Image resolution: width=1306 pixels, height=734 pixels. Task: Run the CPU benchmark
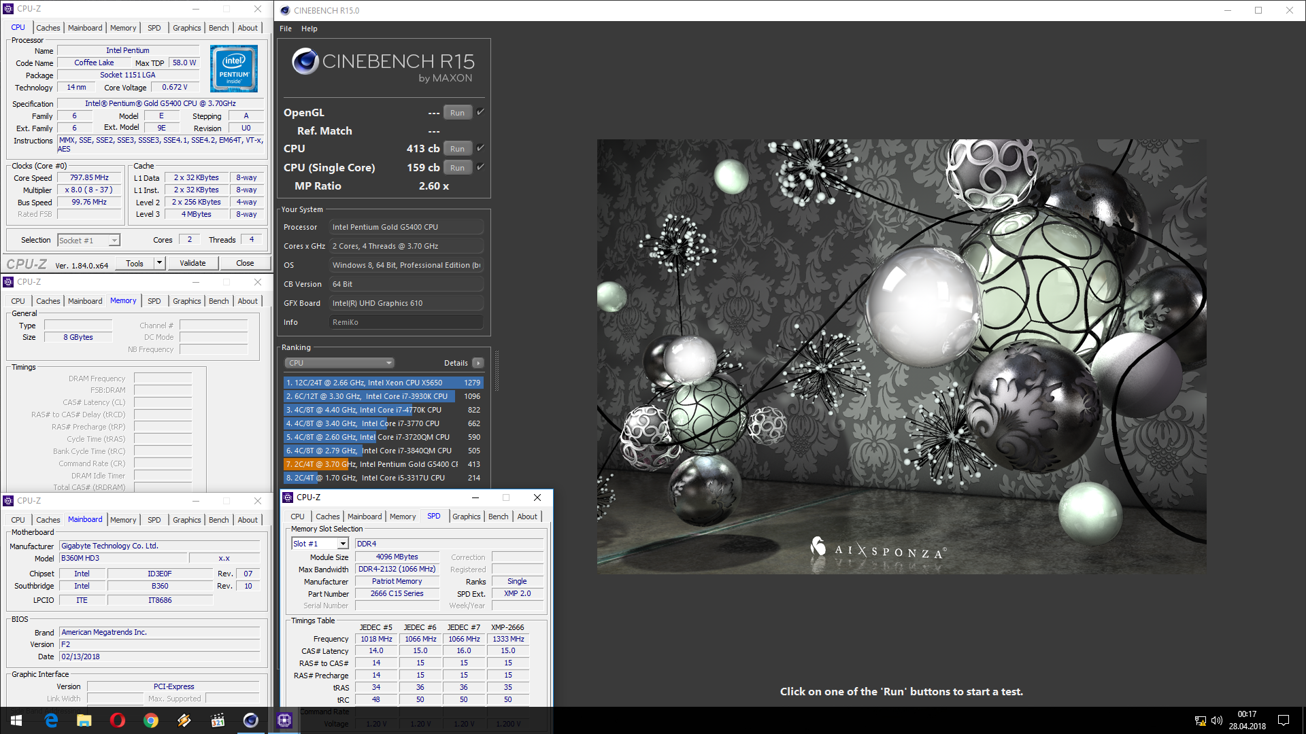click(x=458, y=149)
